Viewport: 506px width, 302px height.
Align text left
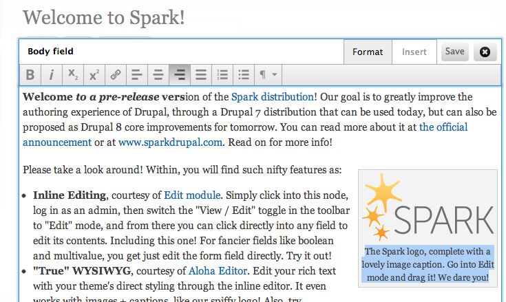(137, 75)
